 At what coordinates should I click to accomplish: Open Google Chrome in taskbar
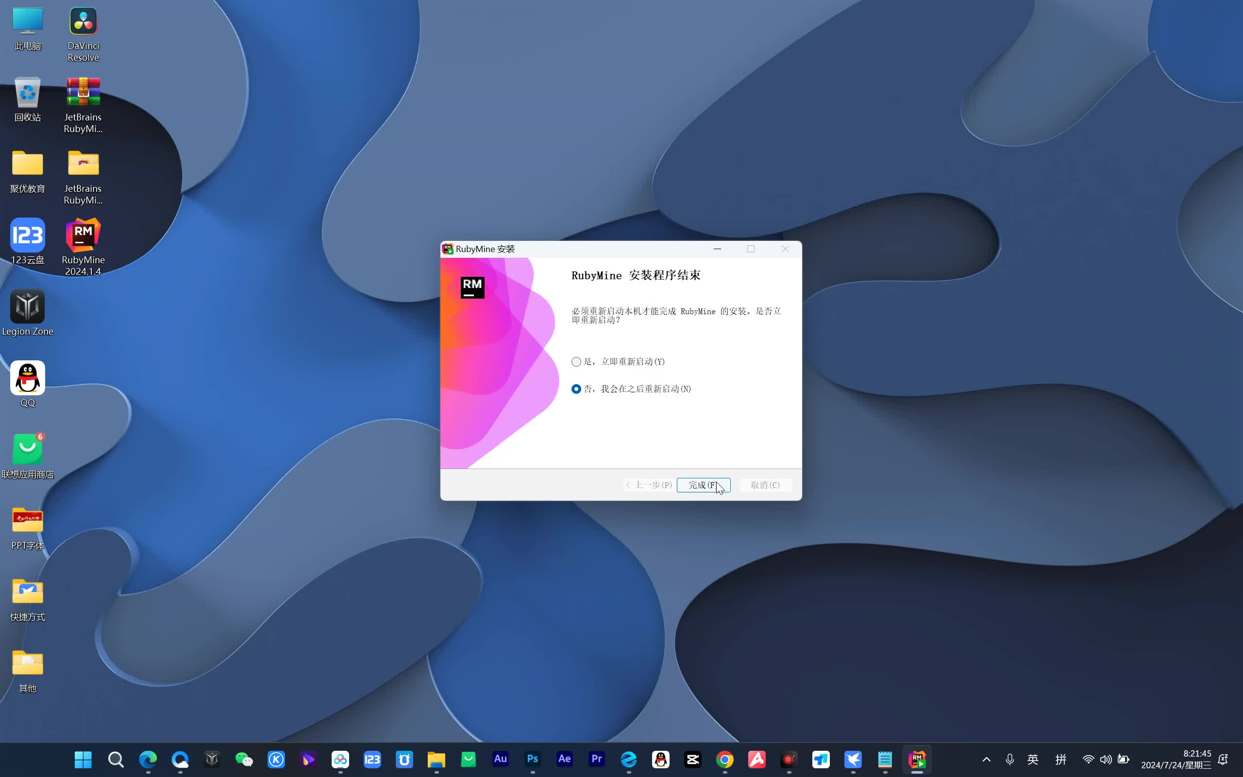725,759
